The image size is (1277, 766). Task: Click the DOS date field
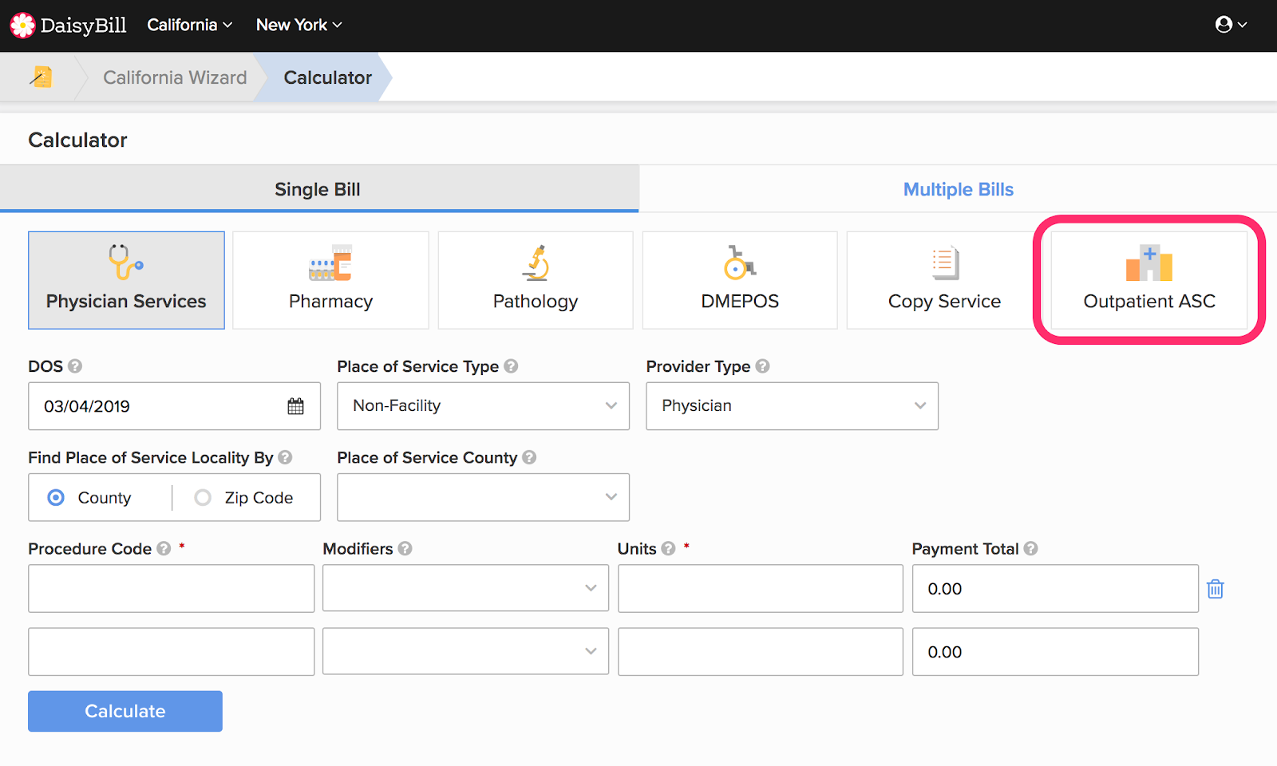pos(174,406)
